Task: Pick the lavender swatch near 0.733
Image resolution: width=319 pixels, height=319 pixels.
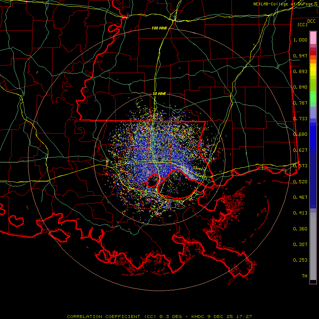Action: [313, 113]
